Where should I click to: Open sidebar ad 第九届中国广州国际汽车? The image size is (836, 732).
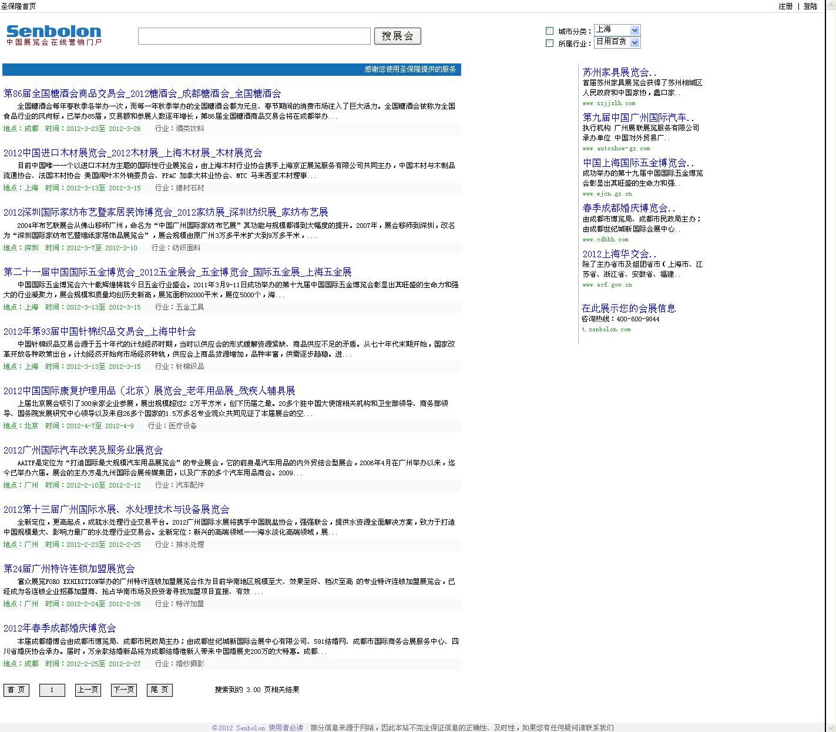639,117
